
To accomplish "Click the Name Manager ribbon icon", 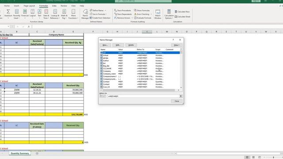I will click(x=85, y=14).
